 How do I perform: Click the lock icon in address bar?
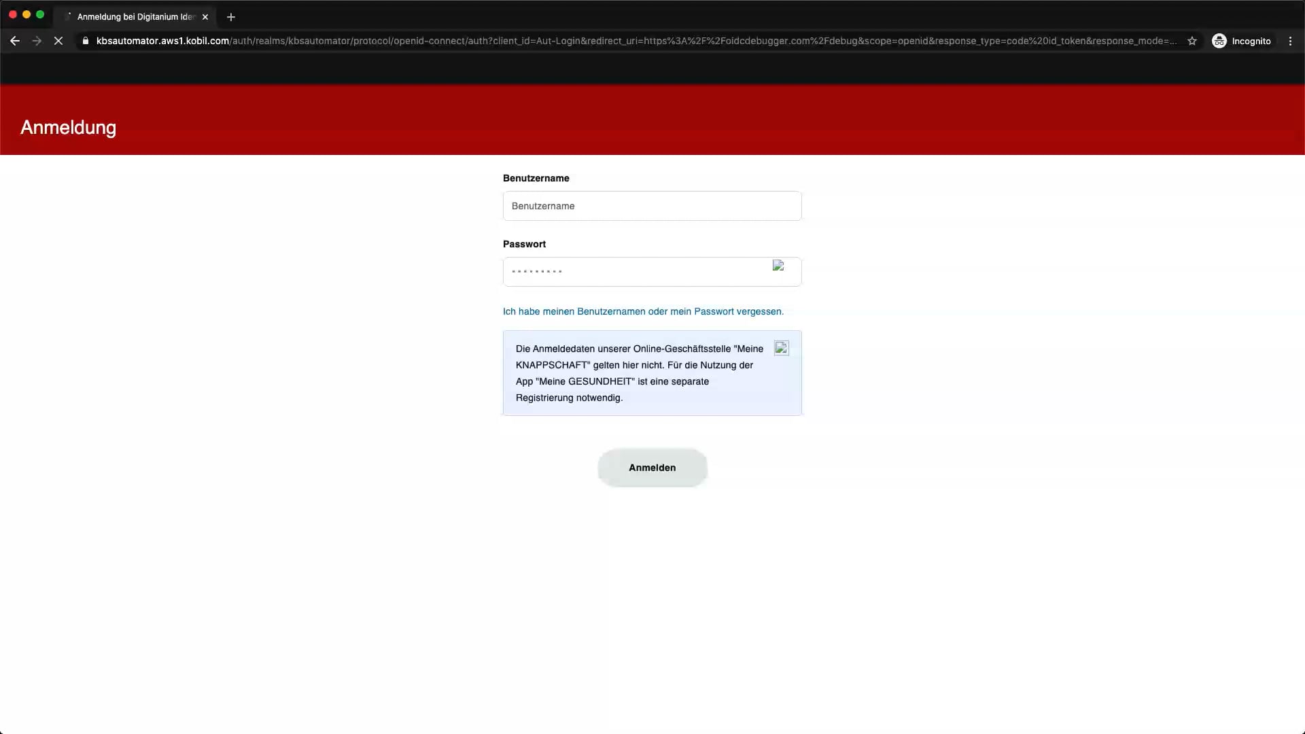(86, 41)
